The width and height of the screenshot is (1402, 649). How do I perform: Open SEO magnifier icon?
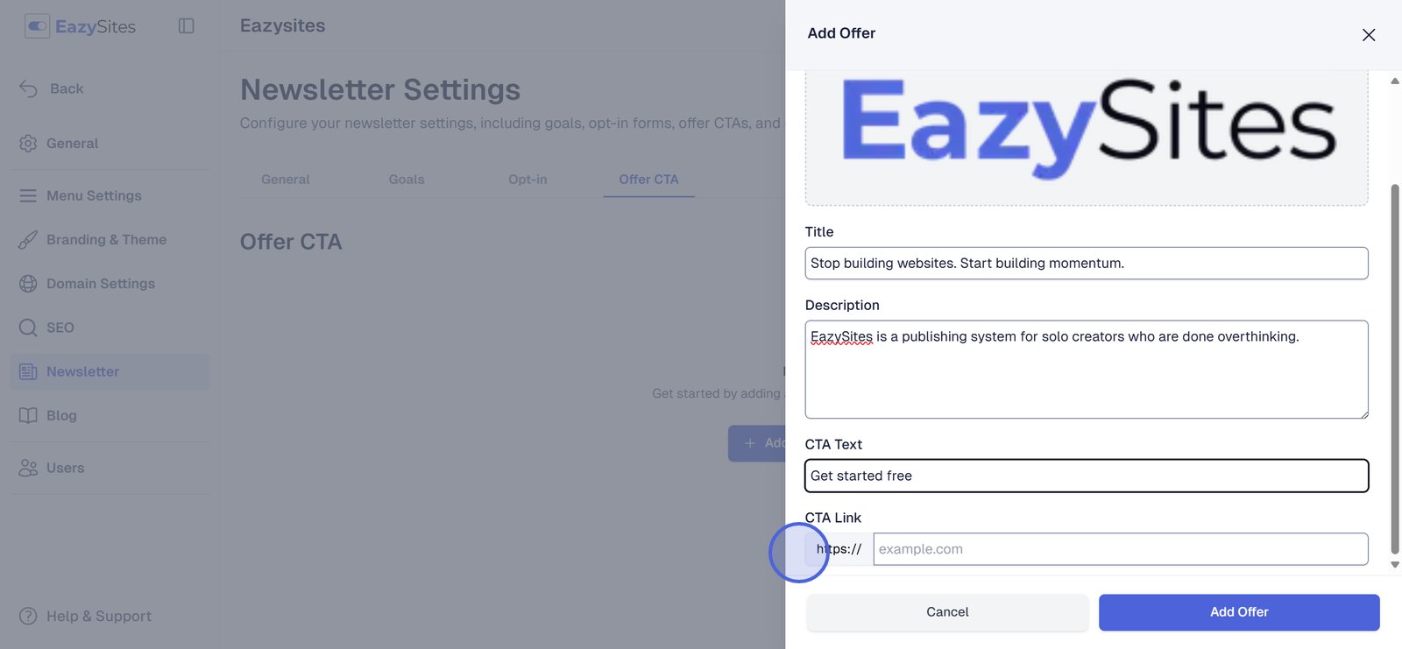click(28, 328)
